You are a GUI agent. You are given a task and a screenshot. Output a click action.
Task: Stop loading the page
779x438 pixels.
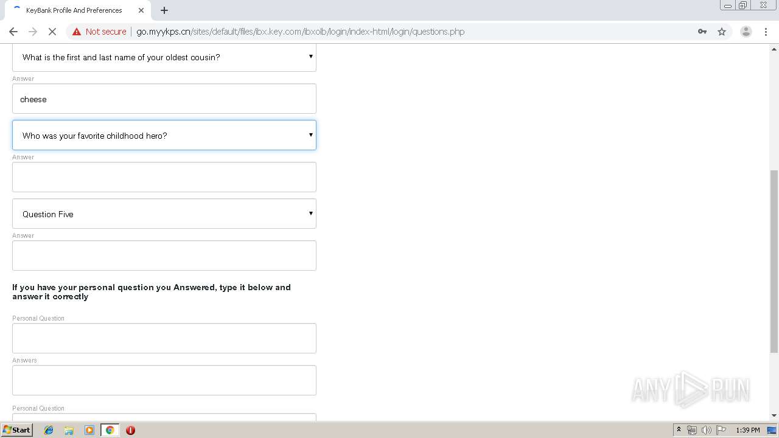(x=52, y=32)
